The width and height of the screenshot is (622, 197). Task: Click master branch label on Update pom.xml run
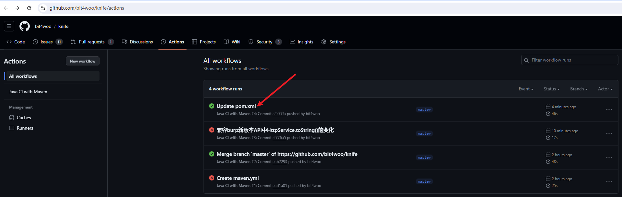(424, 110)
